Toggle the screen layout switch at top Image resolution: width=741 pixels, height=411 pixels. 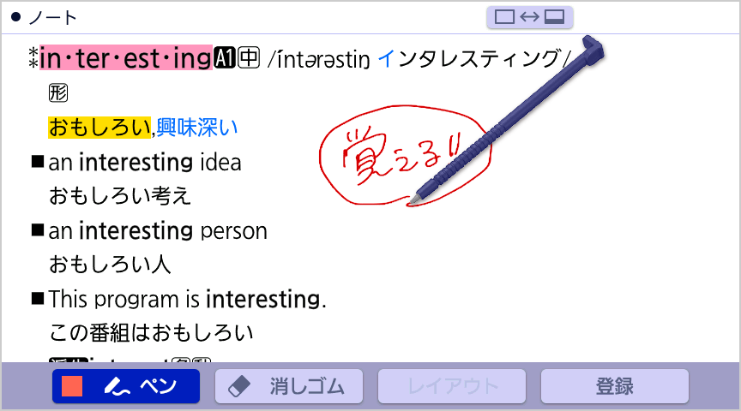(530, 17)
